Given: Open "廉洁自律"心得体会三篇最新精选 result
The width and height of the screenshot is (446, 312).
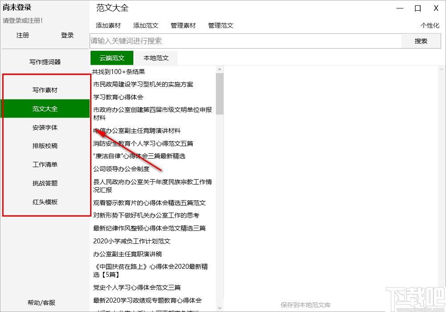Looking at the screenshot, I should pos(139,156).
